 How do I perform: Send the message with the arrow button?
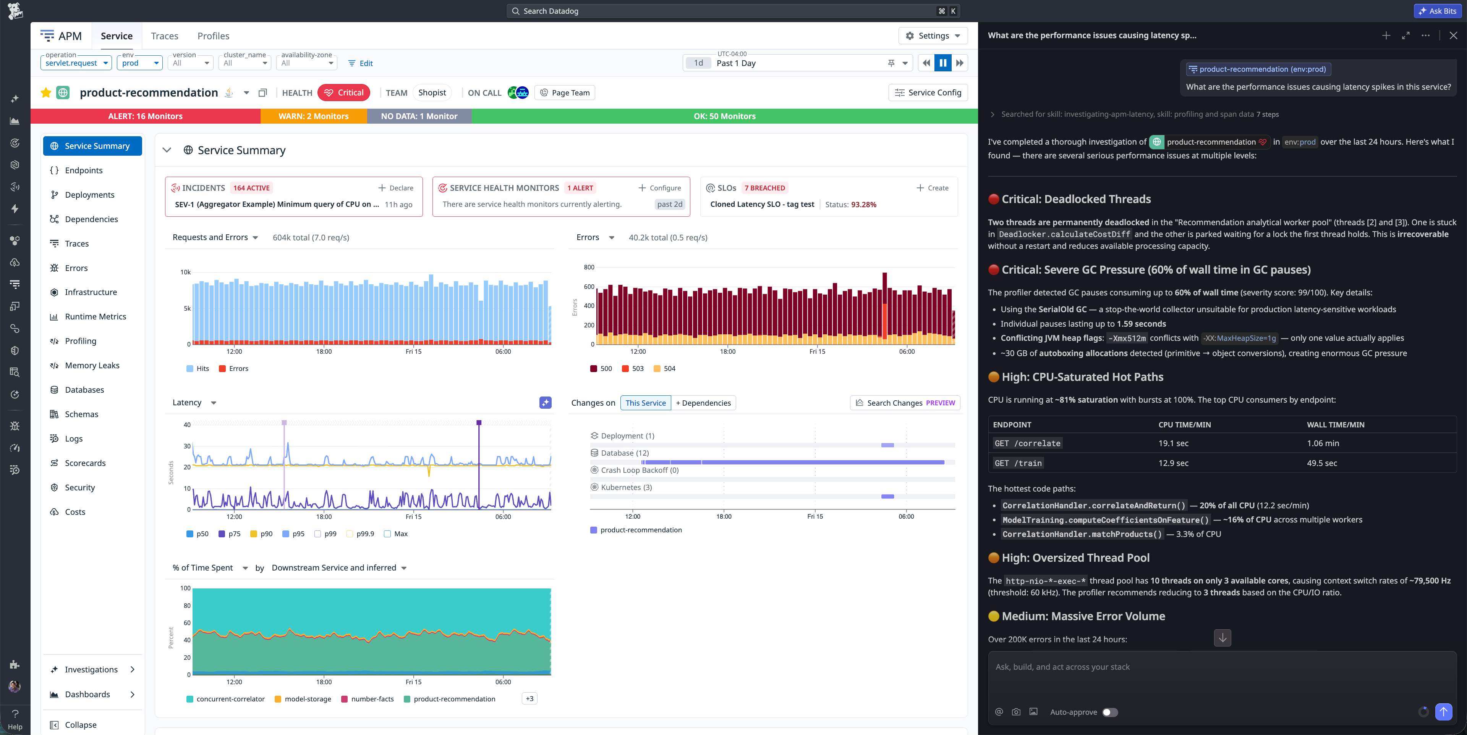1444,712
